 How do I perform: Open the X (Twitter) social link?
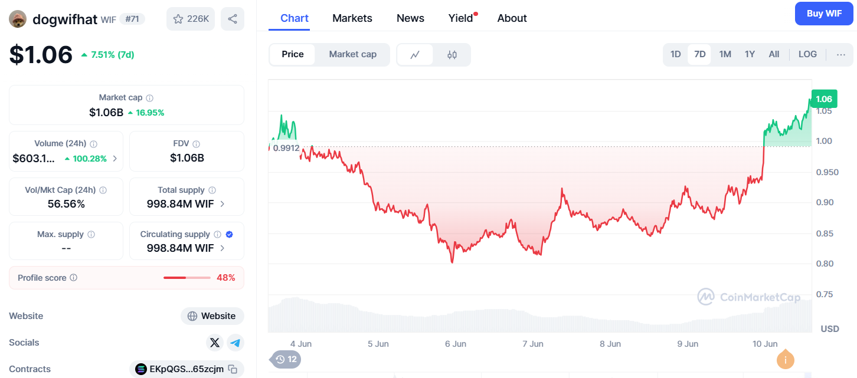215,343
